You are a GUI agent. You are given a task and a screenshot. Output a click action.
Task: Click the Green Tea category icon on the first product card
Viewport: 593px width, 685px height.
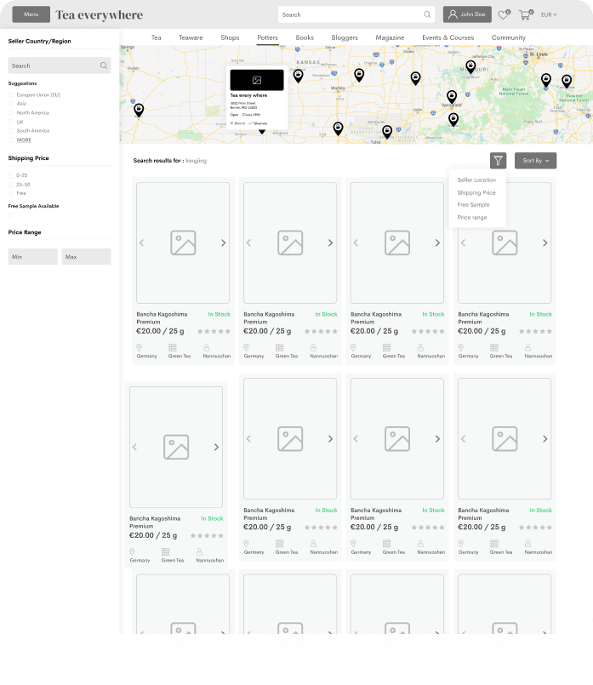(x=173, y=348)
